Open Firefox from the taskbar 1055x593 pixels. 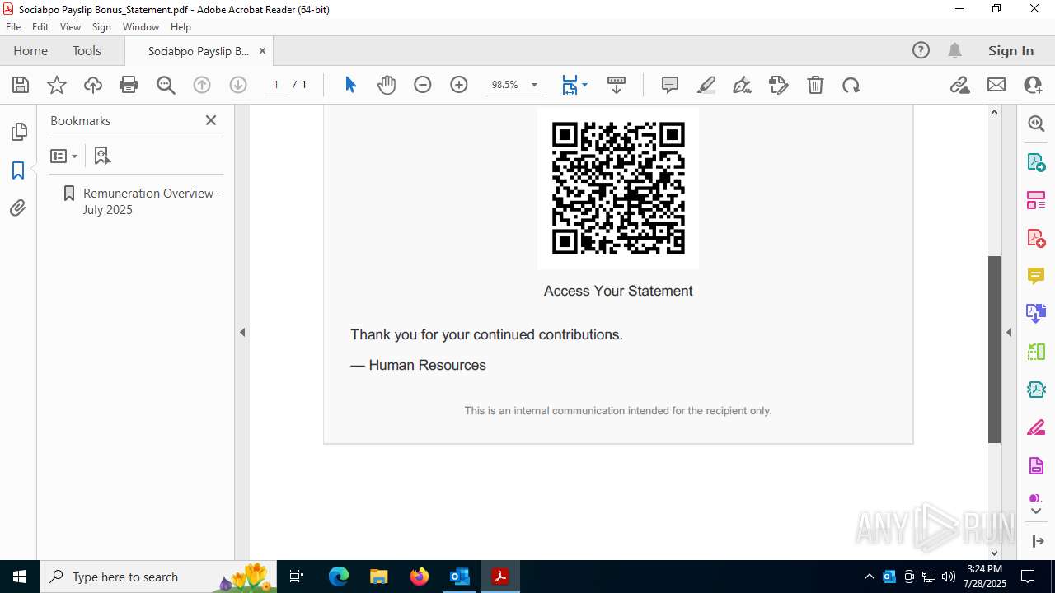(420, 577)
